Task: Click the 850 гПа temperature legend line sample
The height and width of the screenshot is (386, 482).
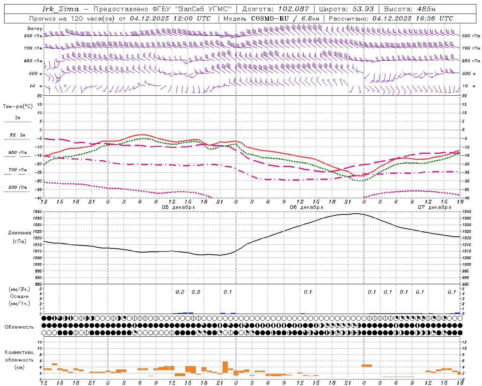Action: point(17,156)
